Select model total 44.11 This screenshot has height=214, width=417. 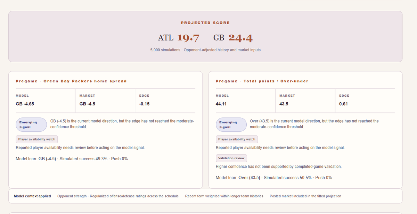click(221, 104)
